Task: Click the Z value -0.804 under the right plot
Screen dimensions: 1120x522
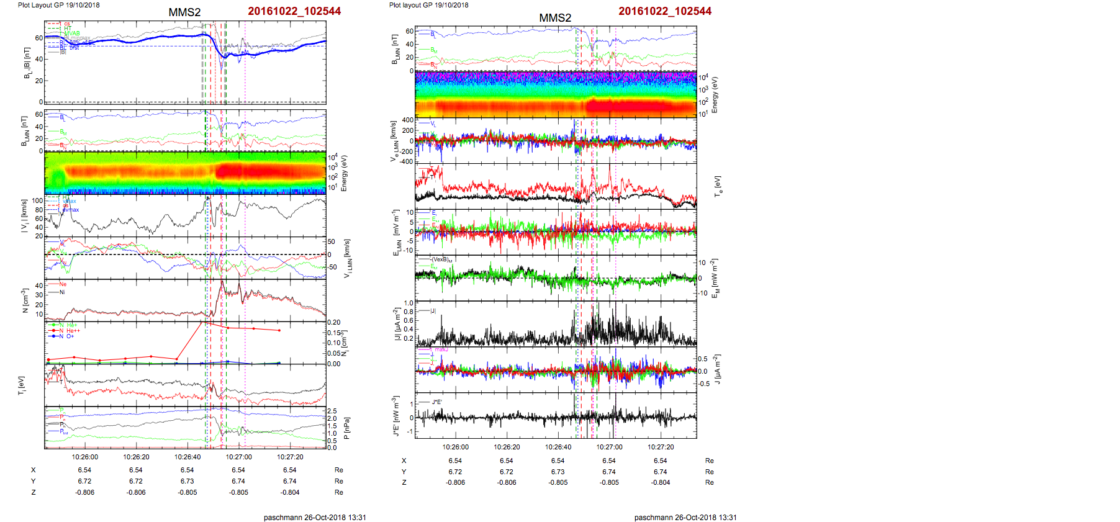Action: 660,482
